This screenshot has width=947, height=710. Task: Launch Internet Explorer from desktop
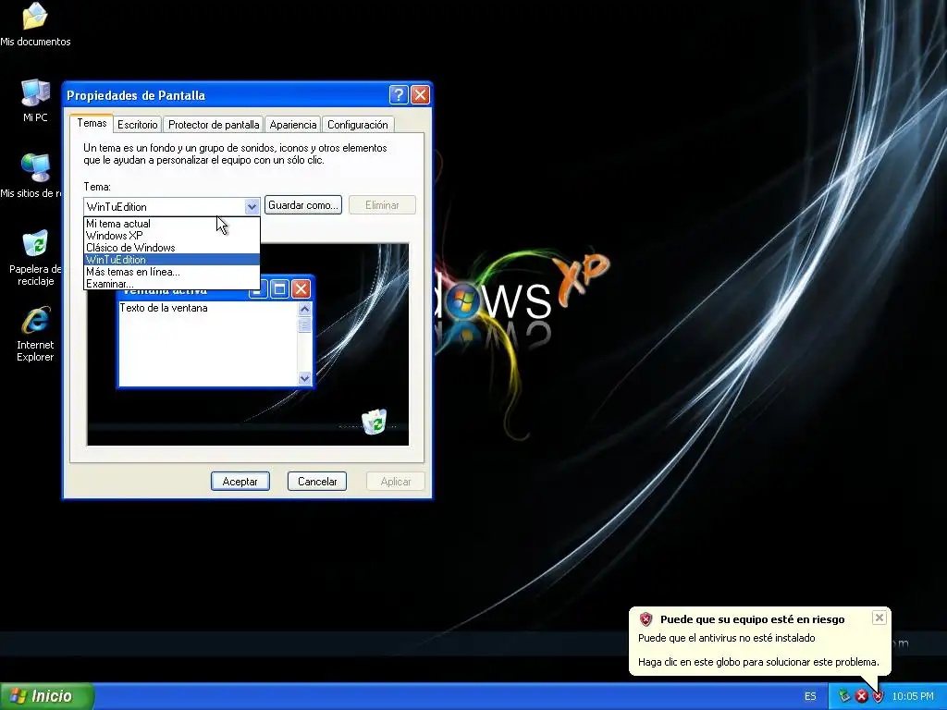[x=35, y=335]
